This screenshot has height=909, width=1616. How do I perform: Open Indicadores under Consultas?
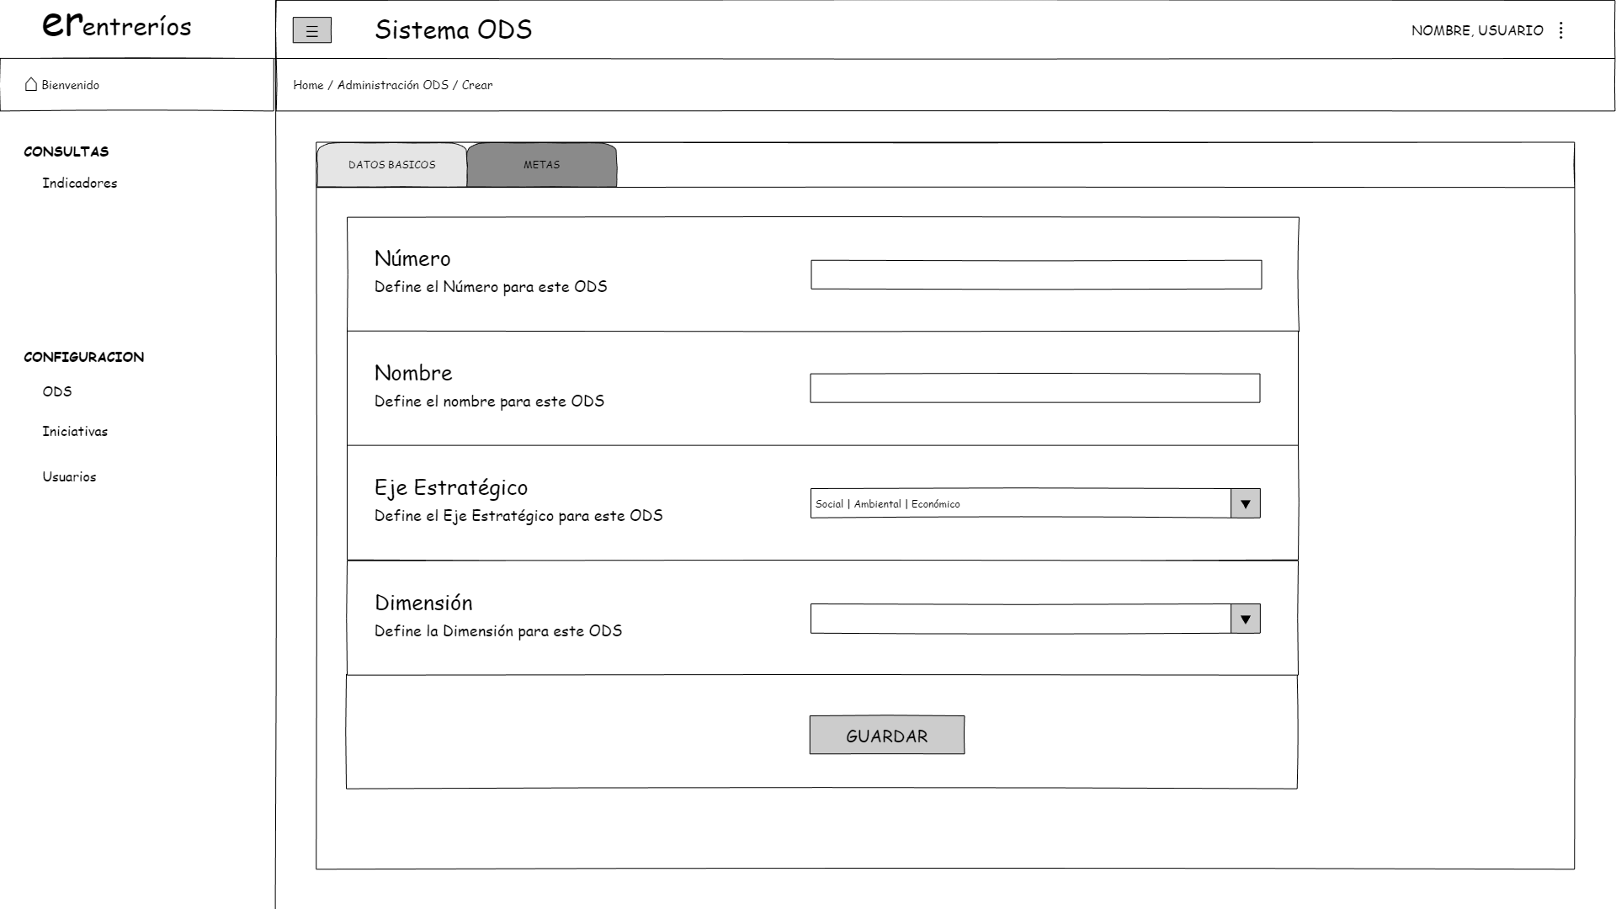tap(80, 183)
